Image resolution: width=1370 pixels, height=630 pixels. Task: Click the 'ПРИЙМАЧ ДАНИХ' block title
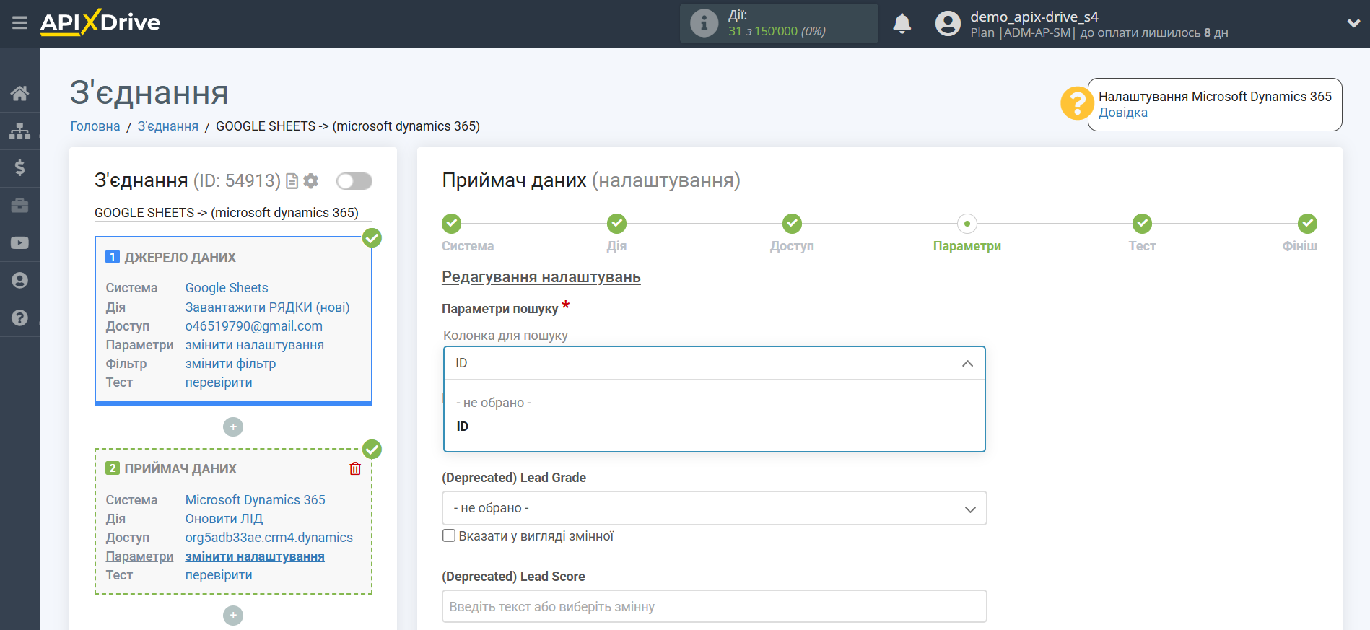180,469
